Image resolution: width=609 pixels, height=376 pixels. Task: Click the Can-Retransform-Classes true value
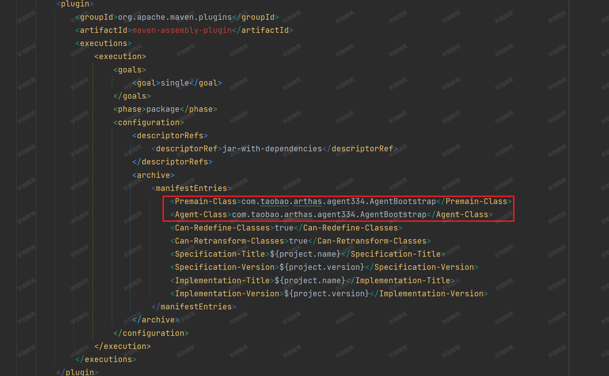[x=298, y=241]
